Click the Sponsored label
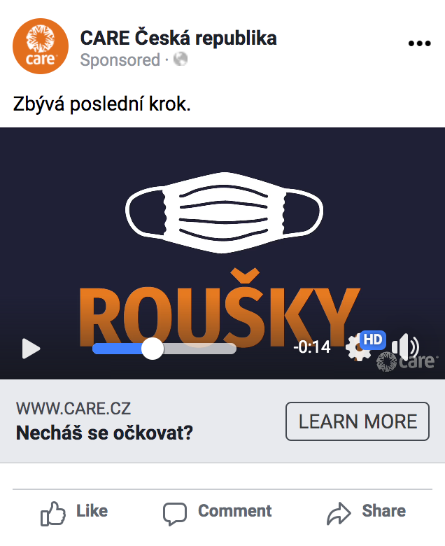445x546 pixels. [x=120, y=60]
